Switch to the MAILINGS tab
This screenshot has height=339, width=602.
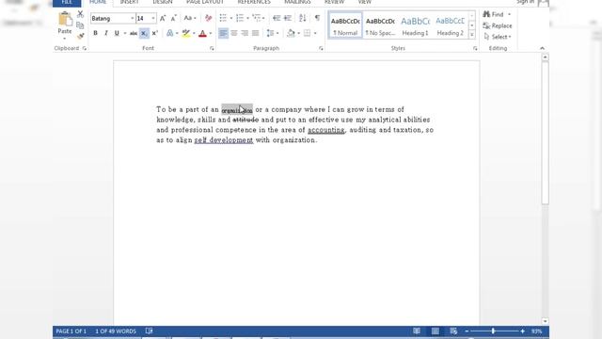[x=297, y=2]
